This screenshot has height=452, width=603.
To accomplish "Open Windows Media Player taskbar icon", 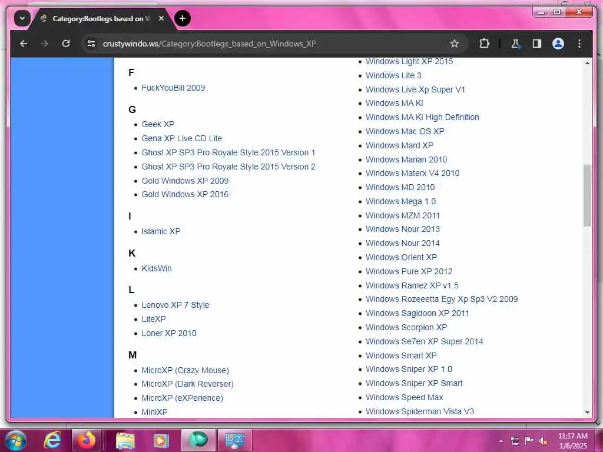I will click(x=161, y=440).
